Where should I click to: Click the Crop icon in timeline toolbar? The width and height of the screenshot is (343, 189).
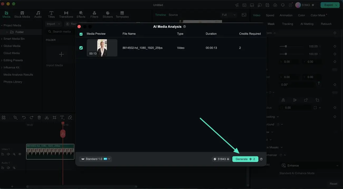point(54,118)
